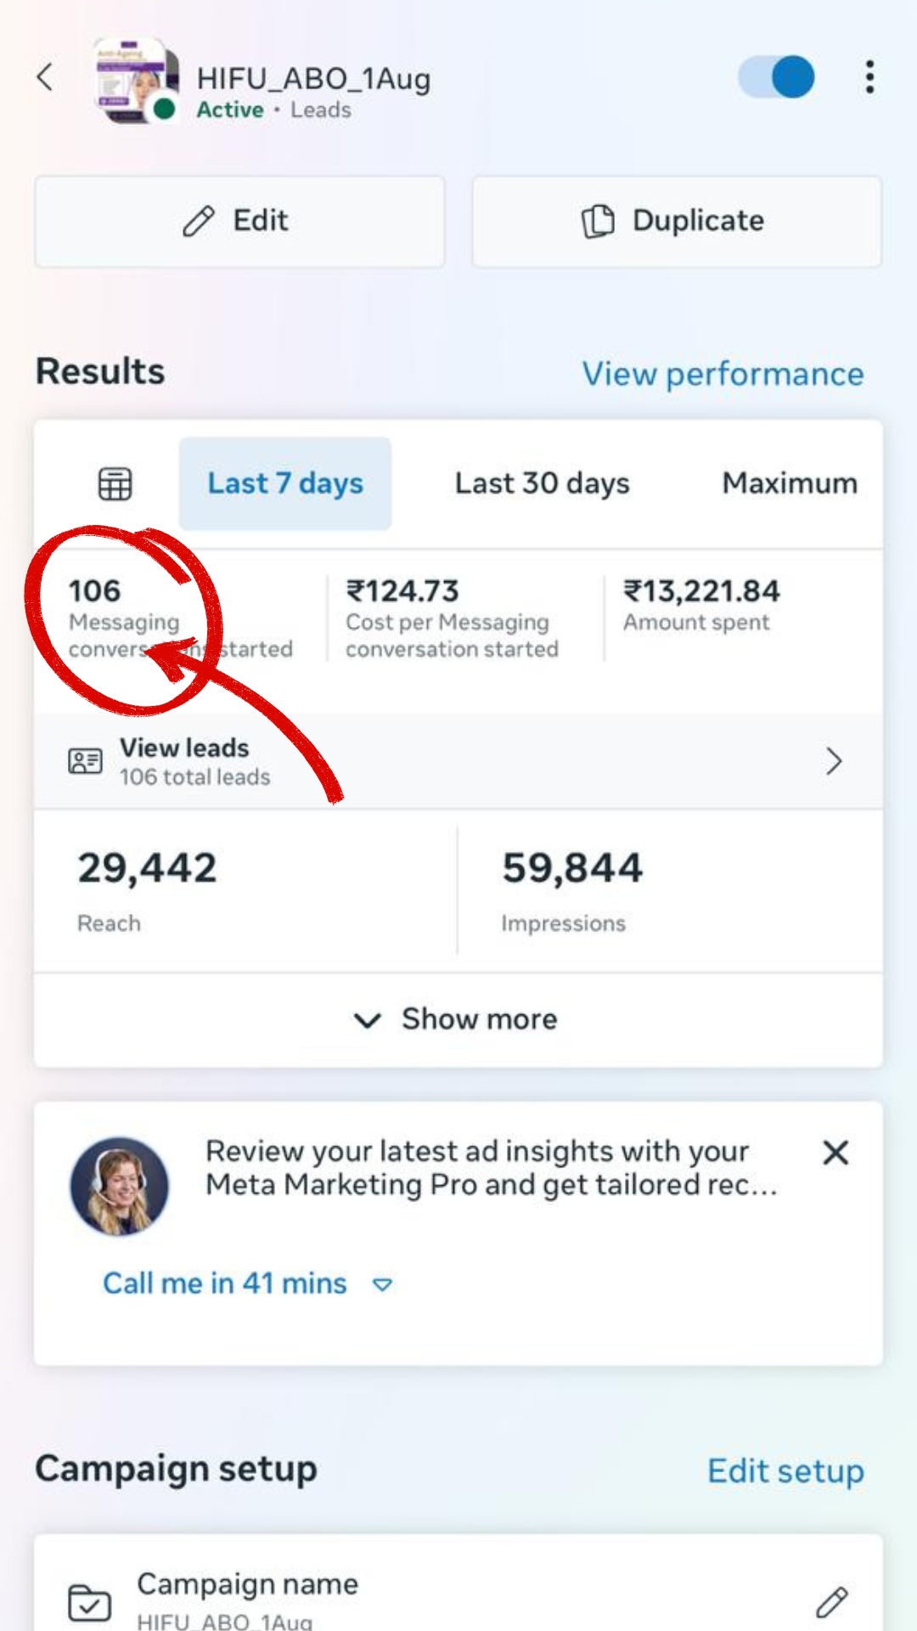Toggle the campaign active switch off
This screenshot has width=917, height=1631.
point(777,77)
